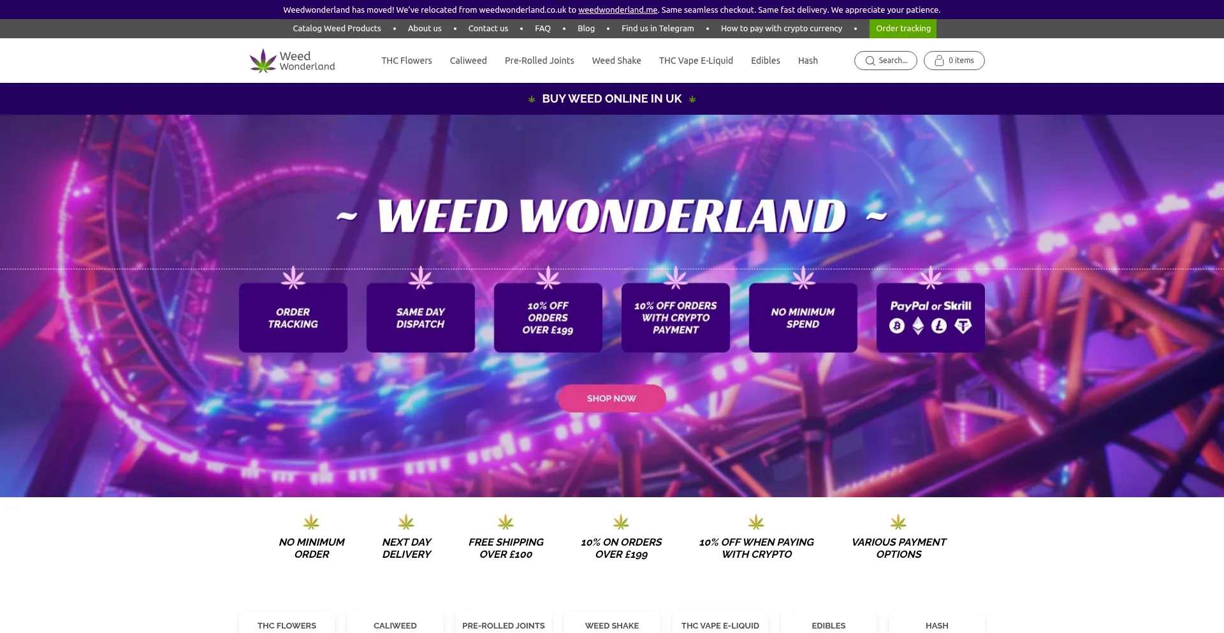The height and width of the screenshot is (633, 1224).
Task: Open the FAQ page from the top menu
Action: point(543,28)
